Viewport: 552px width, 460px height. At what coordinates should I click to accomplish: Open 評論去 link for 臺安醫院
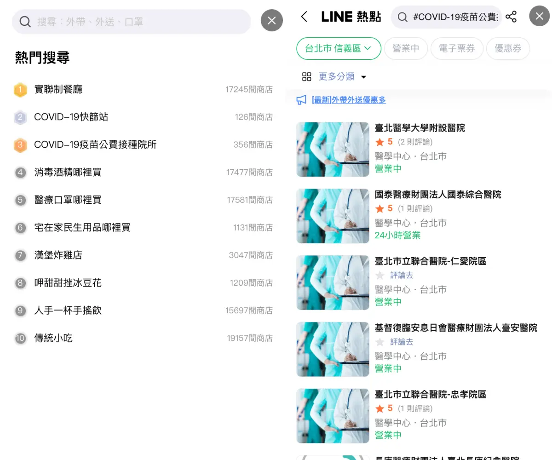(402, 342)
